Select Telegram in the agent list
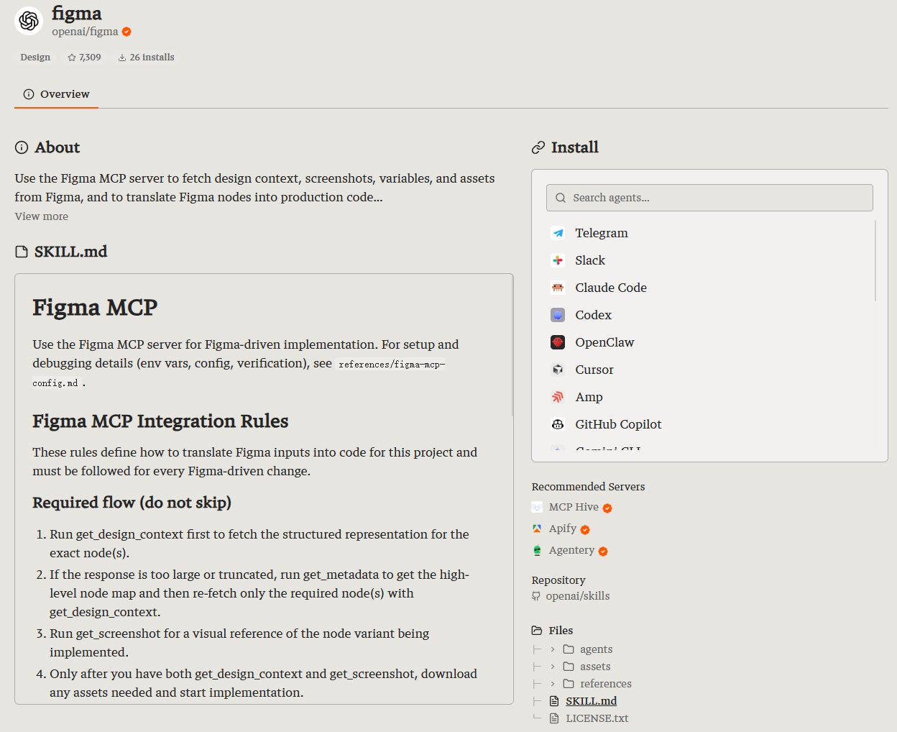Viewport: 897px width, 732px height. coord(709,233)
